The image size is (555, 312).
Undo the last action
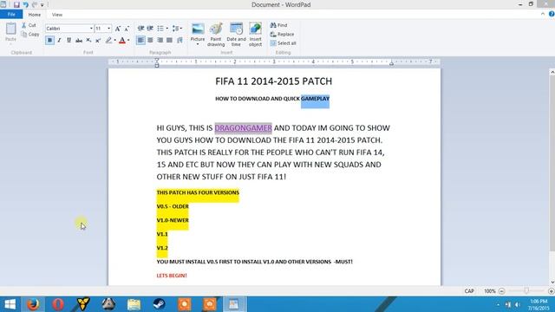pyautogui.click(x=26, y=4)
